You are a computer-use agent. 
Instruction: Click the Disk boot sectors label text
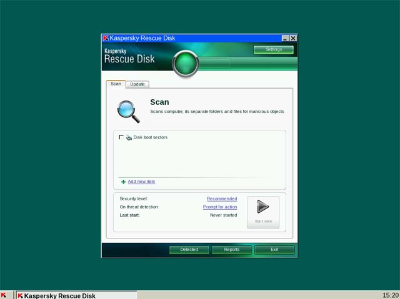pos(150,137)
